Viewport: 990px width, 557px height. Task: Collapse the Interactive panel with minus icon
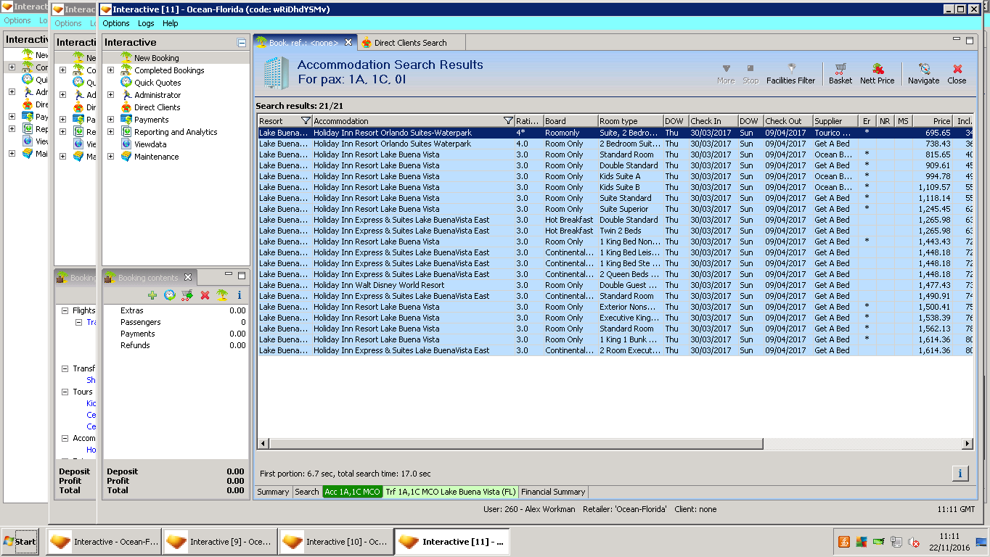pyautogui.click(x=242, y=43)
